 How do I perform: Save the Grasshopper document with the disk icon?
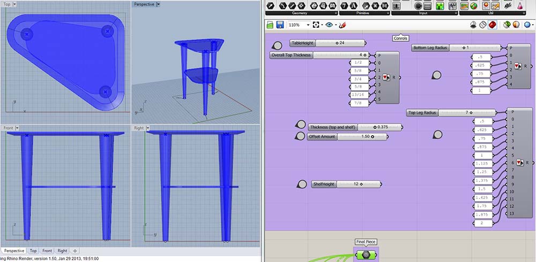(x=280, y=25)
